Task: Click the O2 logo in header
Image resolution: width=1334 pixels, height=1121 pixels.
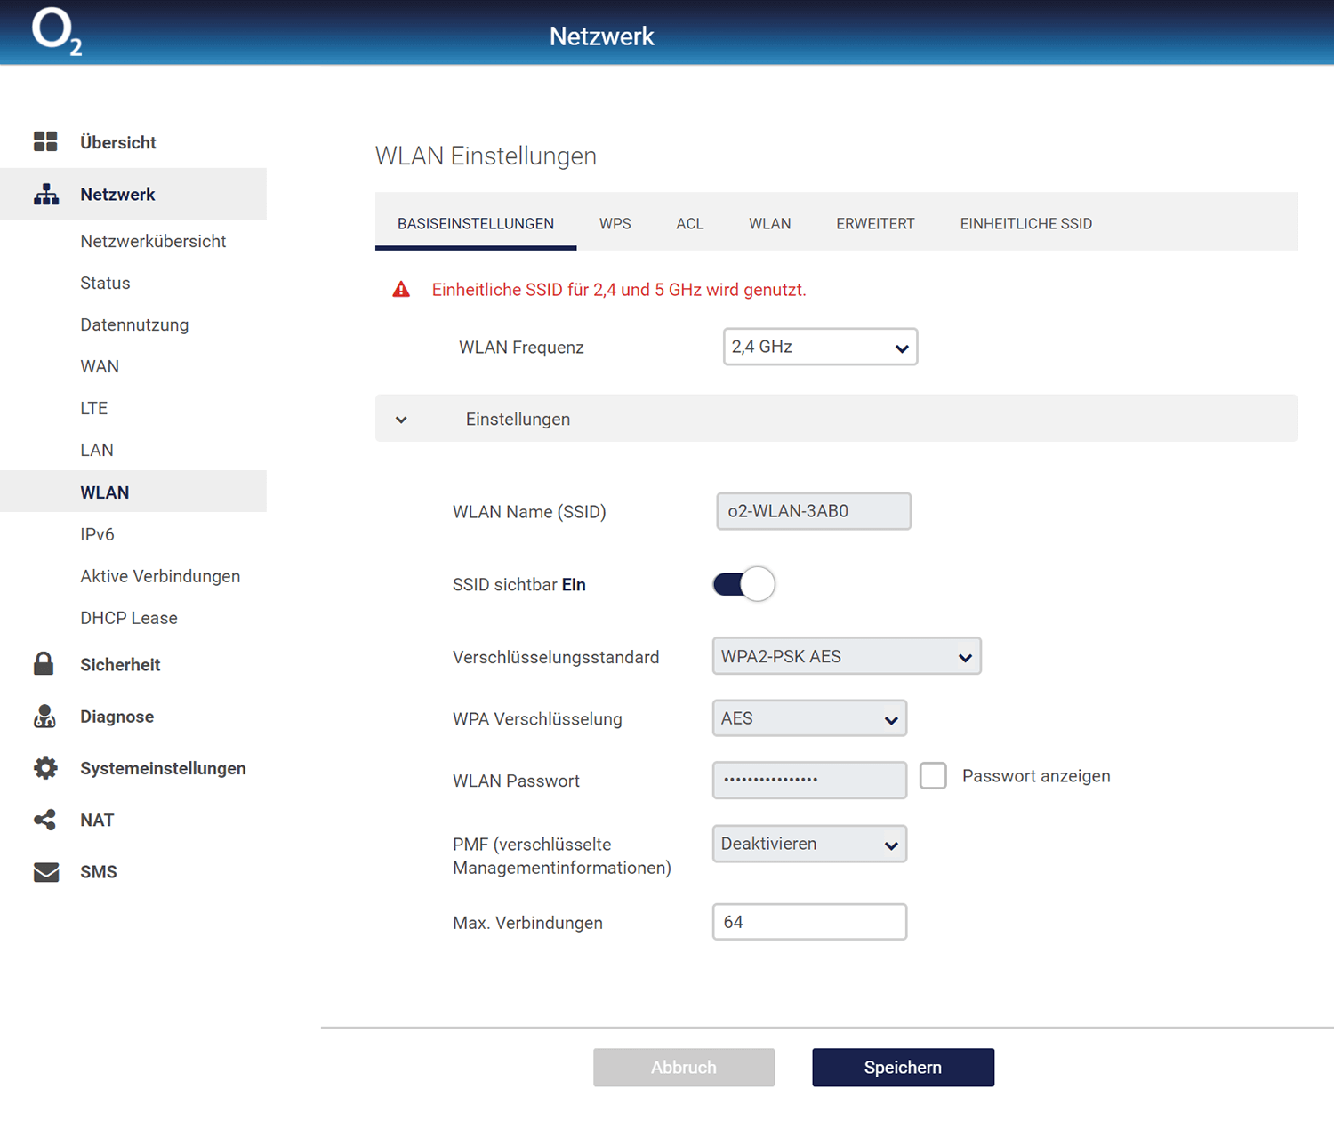Action: (56, 32)
